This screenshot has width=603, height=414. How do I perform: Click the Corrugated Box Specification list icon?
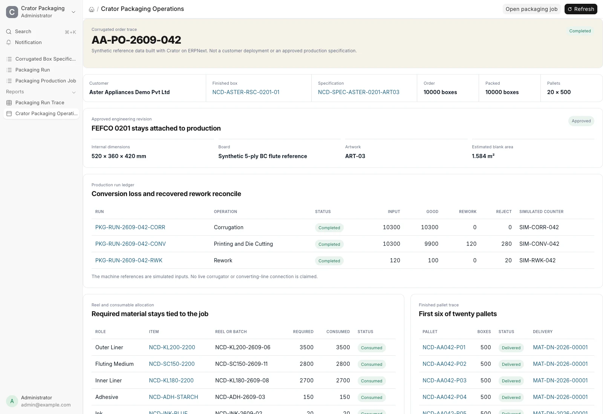9,59
